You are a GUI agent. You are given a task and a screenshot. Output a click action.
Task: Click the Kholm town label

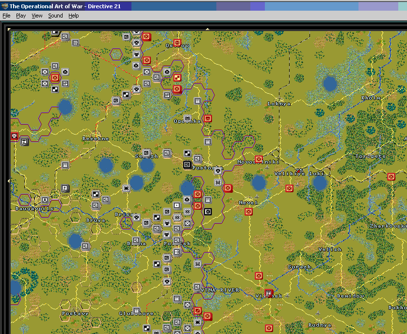(371, 98)
